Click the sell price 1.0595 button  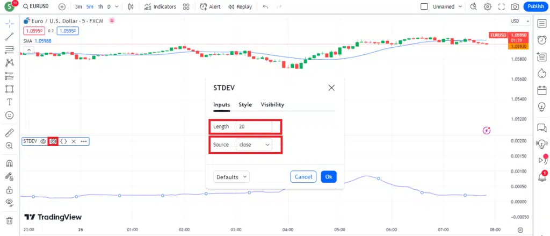point(34,31)
